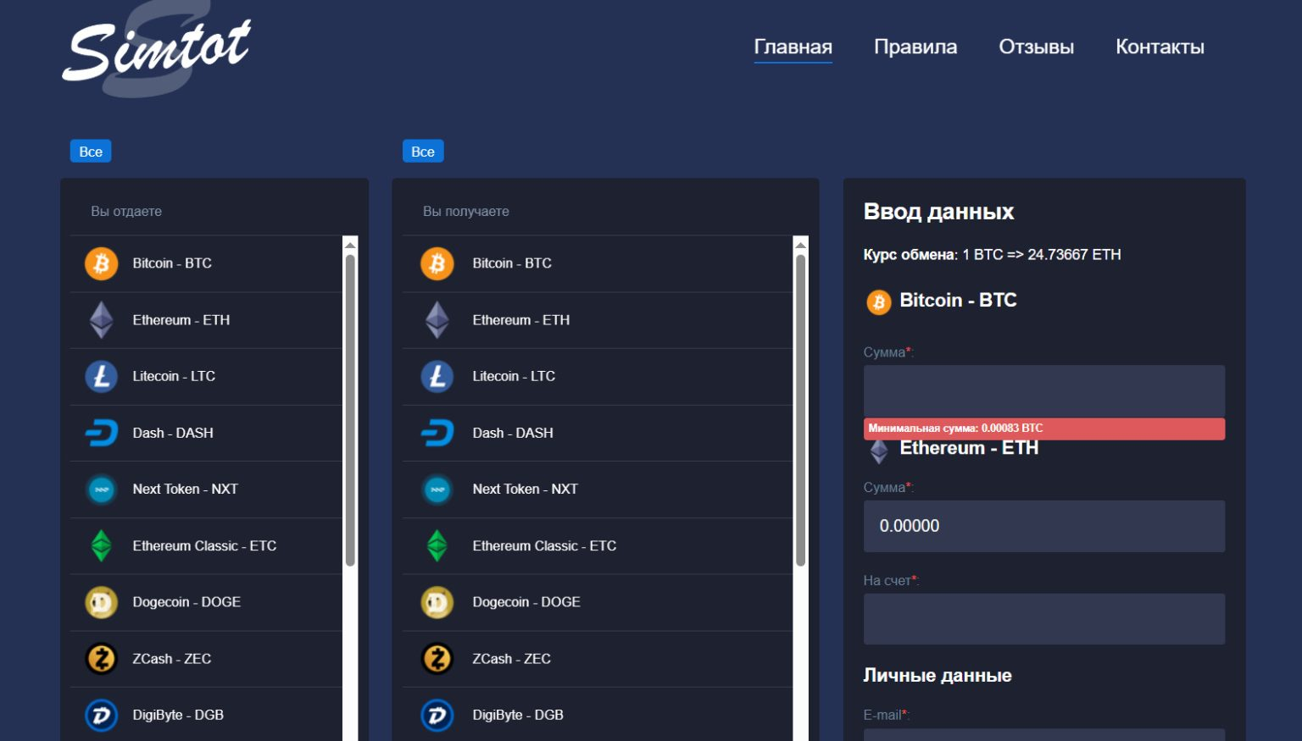
Task: Click the exchange rate text 24.73667 ETH
Action: 1074,255
